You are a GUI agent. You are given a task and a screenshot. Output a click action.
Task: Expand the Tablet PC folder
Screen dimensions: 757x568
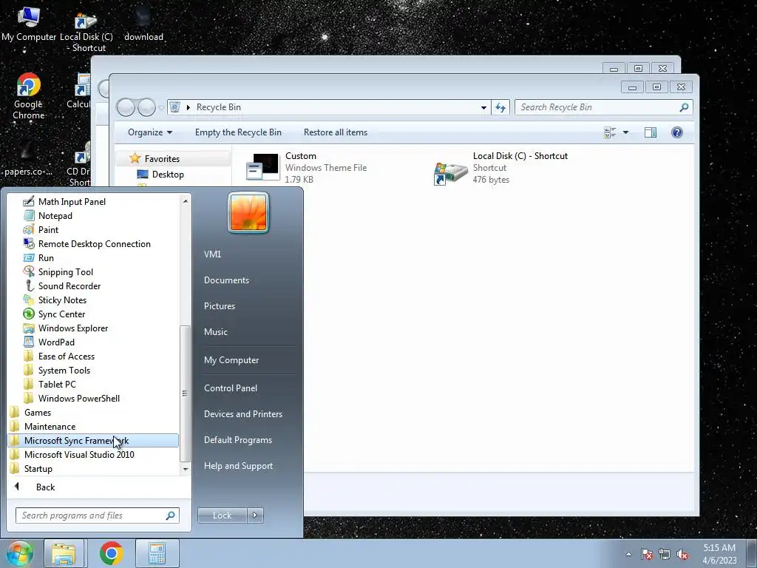click(57, 384)
